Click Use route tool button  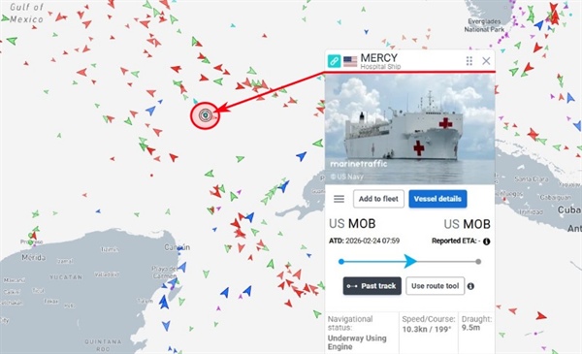point(435,286)
